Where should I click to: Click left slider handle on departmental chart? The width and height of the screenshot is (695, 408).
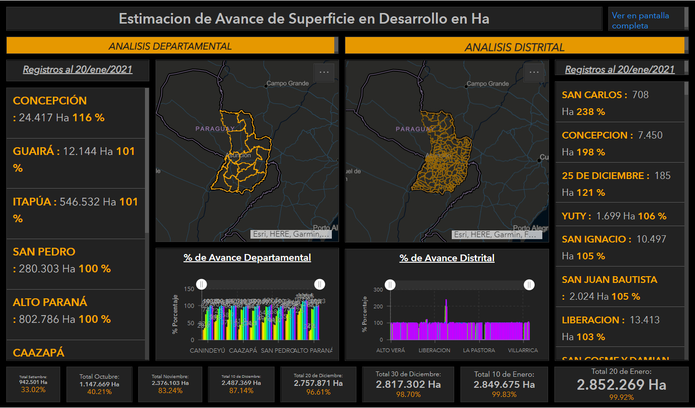[202, 284]
